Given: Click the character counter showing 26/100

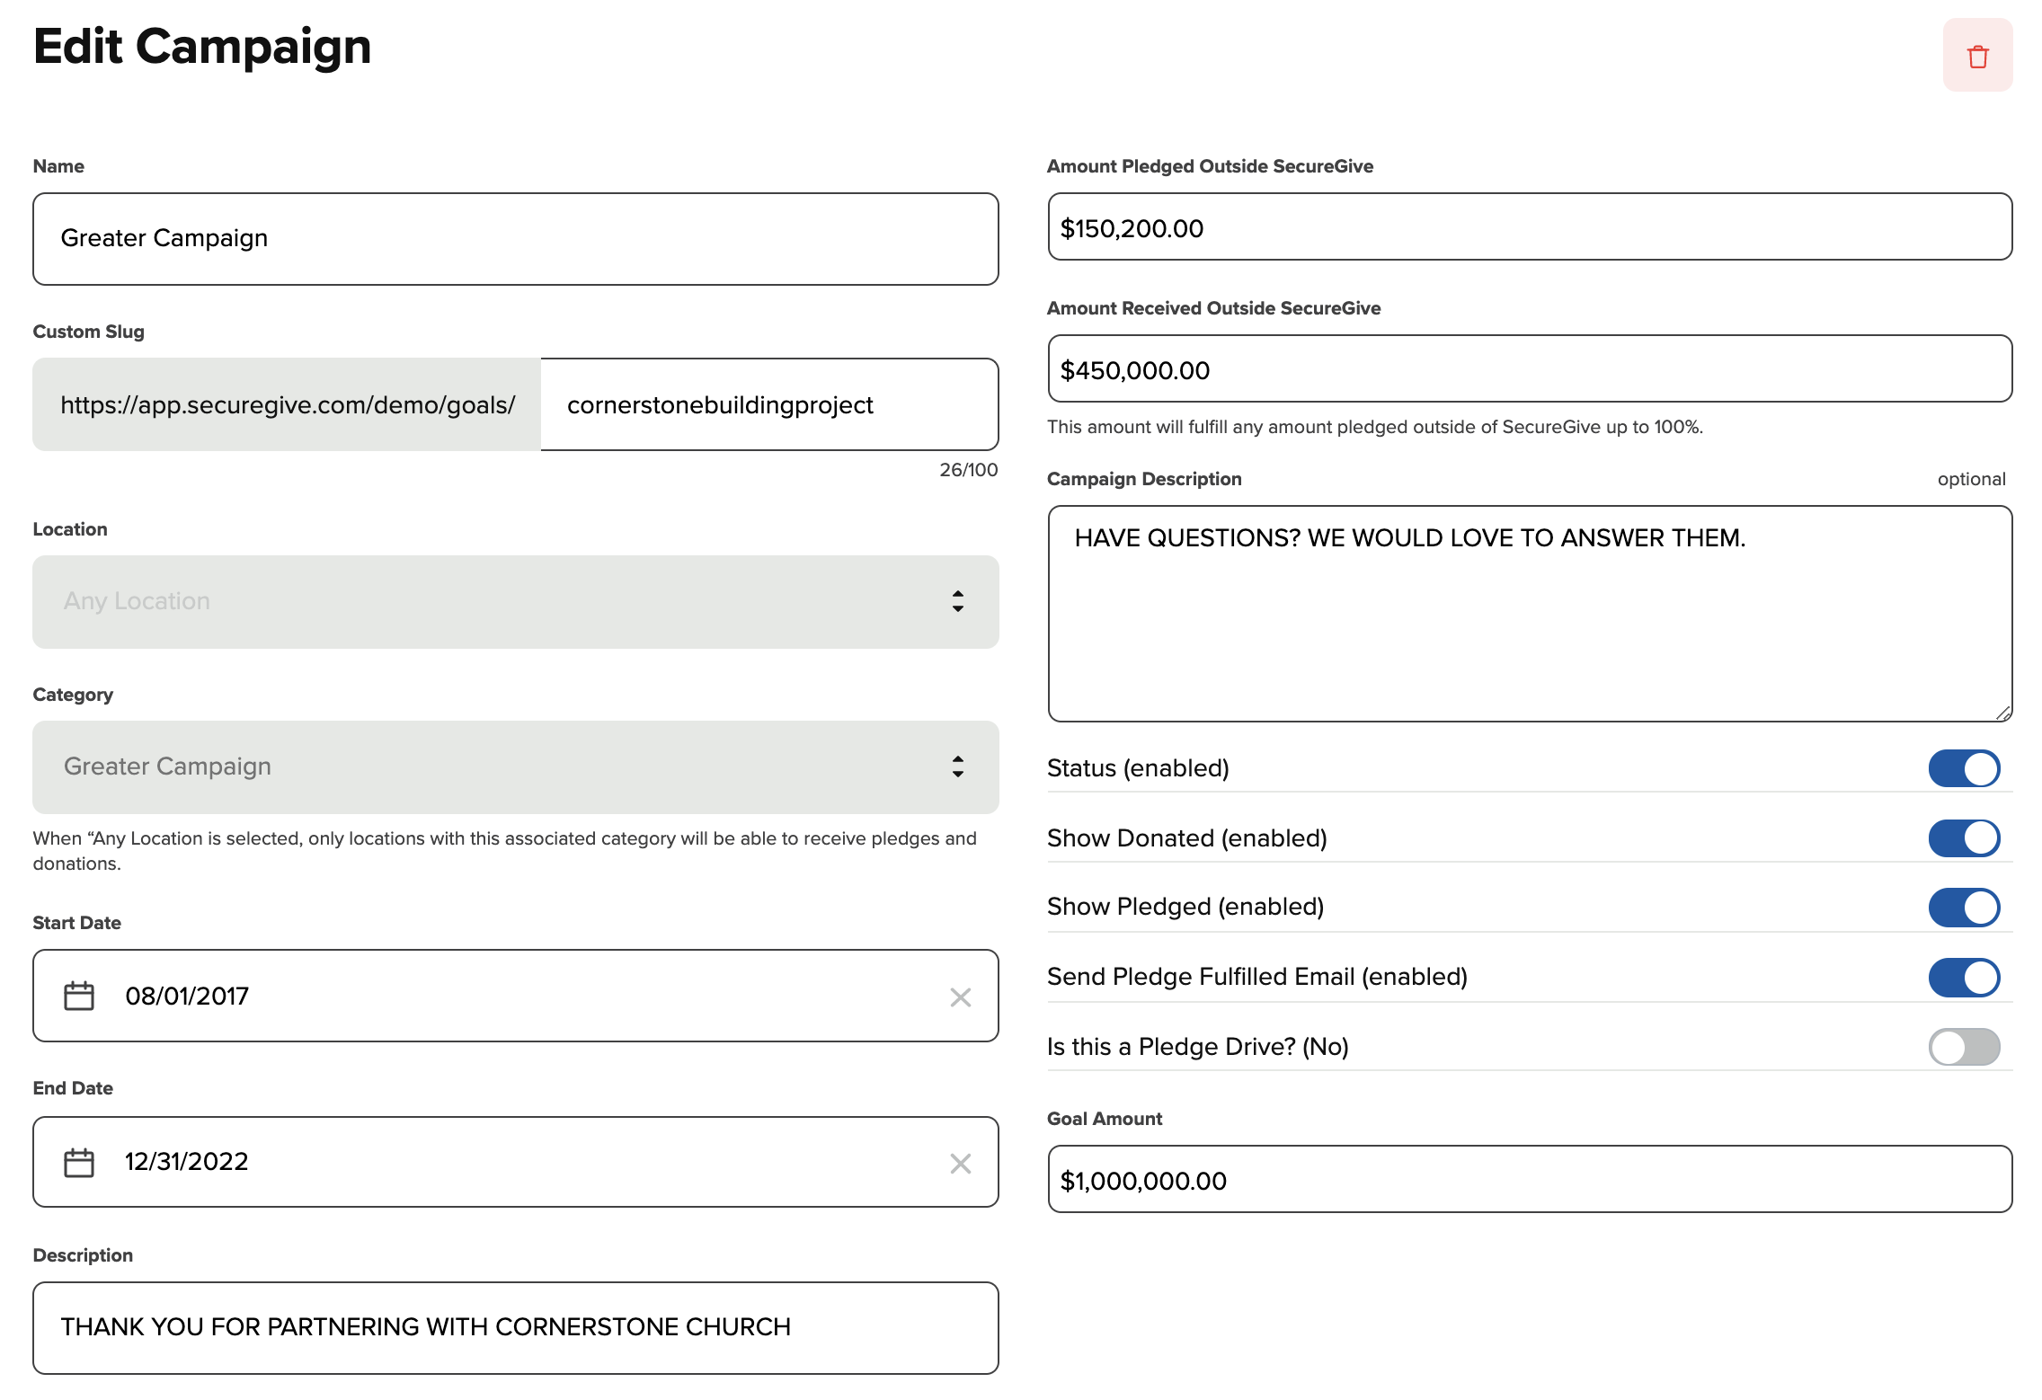Looking at the screenshot, I should [967, 469].
